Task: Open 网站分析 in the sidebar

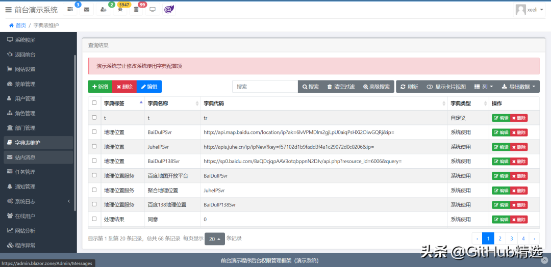Action: (38, 230)
